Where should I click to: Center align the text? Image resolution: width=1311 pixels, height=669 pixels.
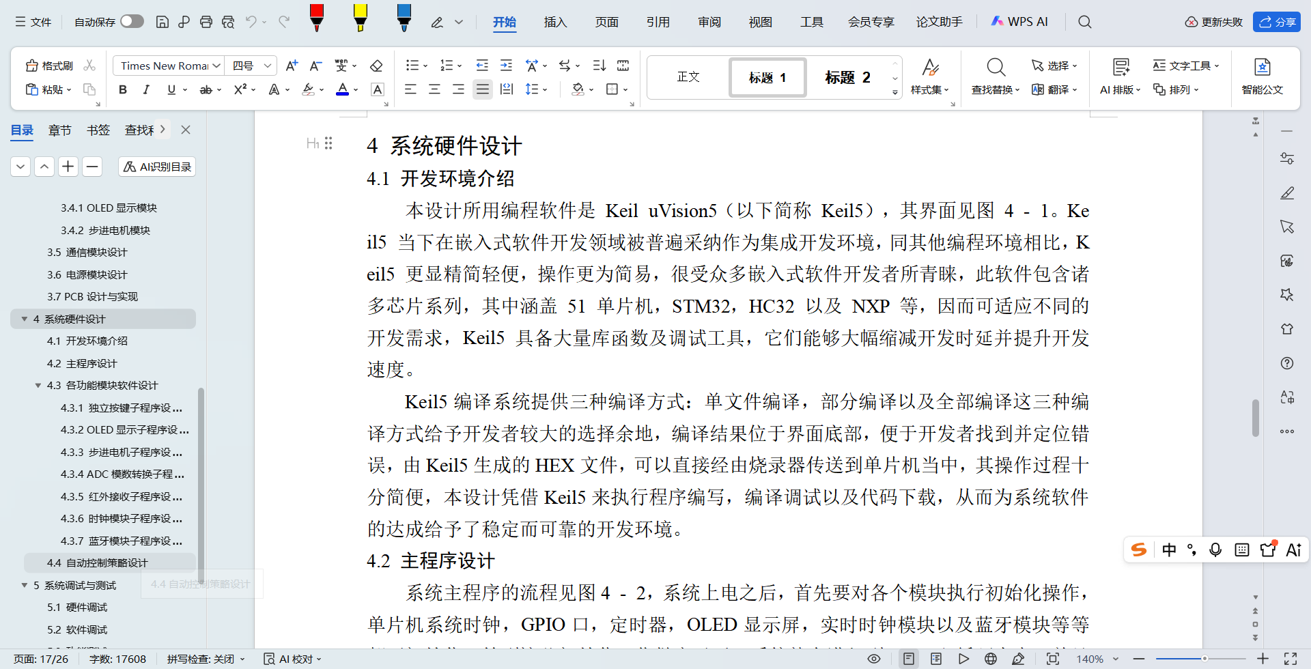(434, 89)
